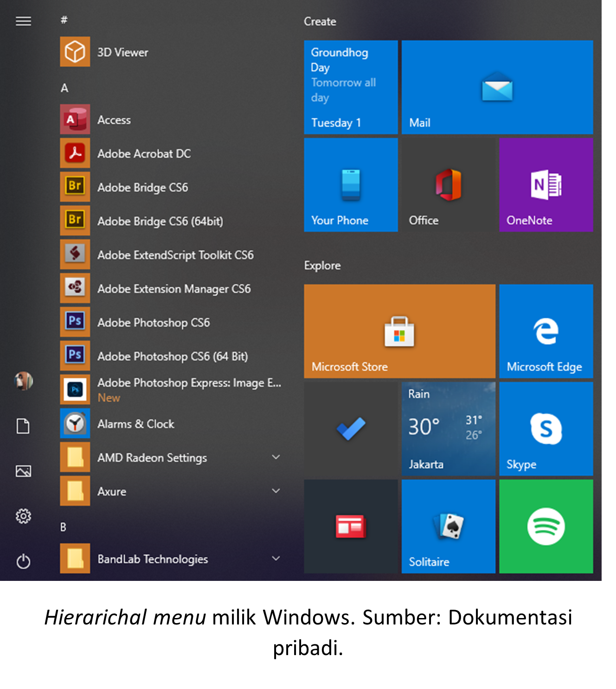Open the Your Phone tile
Viewport: 616px width, 689px height.
coord(351,185)
